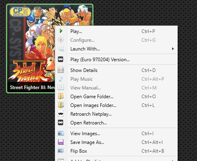This screenshot has height=161, width=197.
Task: Click the Configure gear icon
Action: click(x=61, y=40)
